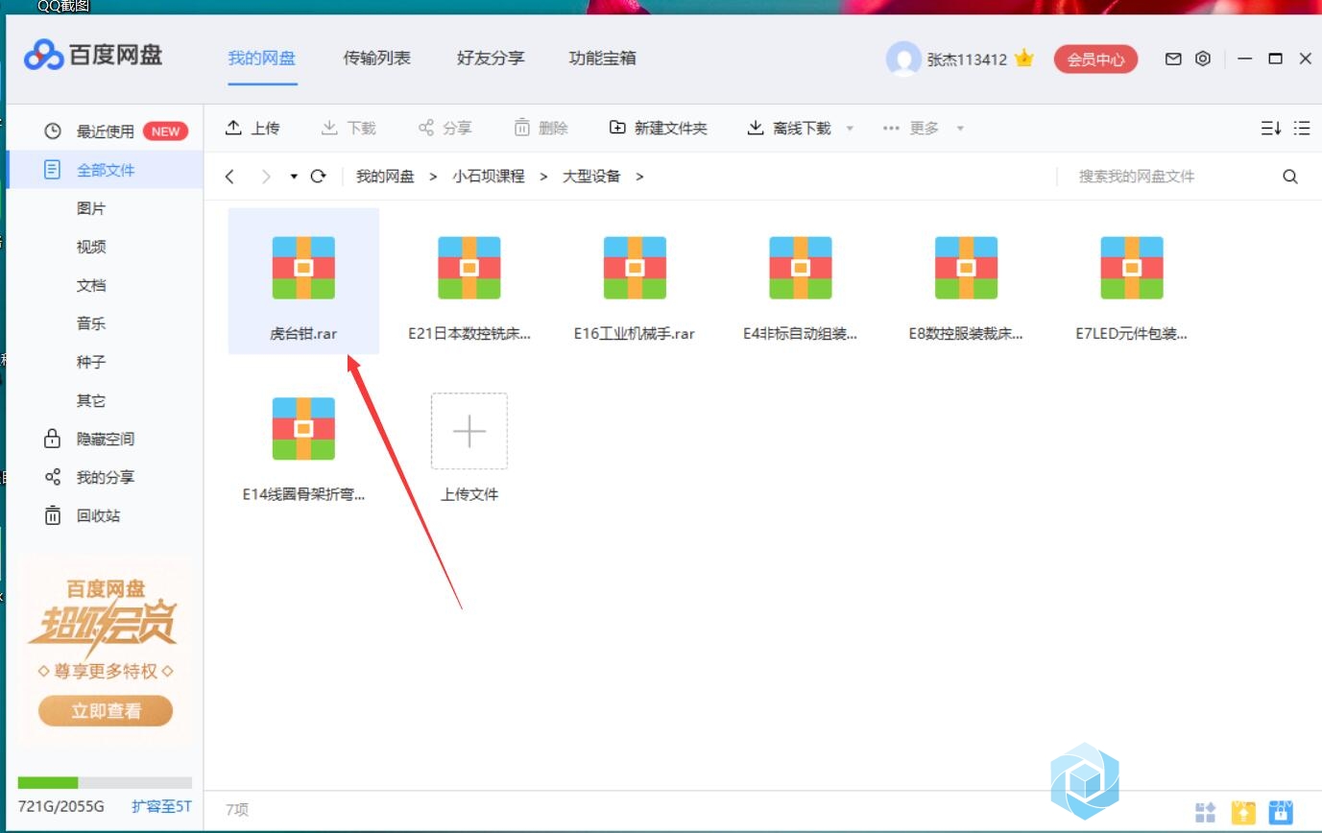The height and width of the screenshot is (833, 1322).
Task: Click the 分享 toolbar button
Action: tap(445, 128)
